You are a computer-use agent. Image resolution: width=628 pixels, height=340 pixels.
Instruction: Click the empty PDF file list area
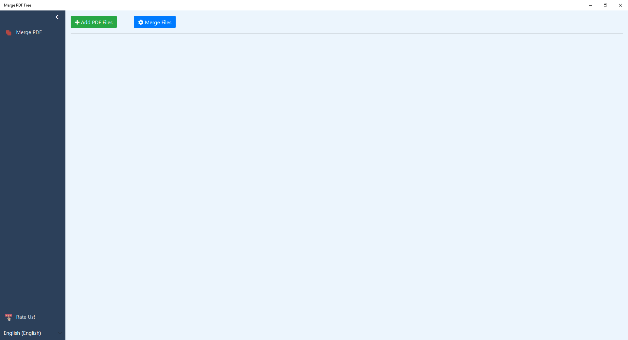click(x=347, y=186)
